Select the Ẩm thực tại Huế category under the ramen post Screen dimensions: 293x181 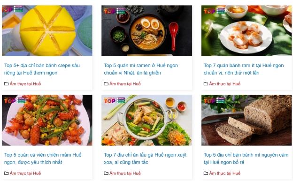(x=125, y=84)
